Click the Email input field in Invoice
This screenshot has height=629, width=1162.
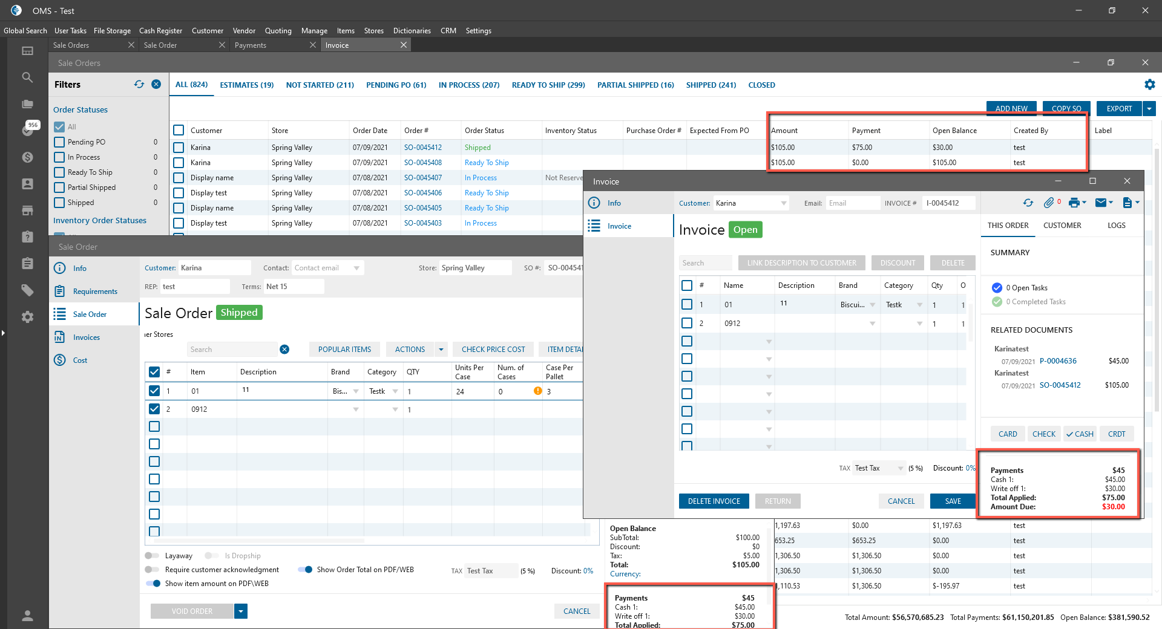point(852,203)
